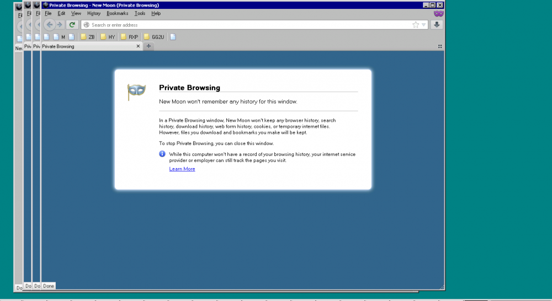Screen dimensions: 552x301
Task: Click the Forward navigation arrow
Action: [60, 25]
